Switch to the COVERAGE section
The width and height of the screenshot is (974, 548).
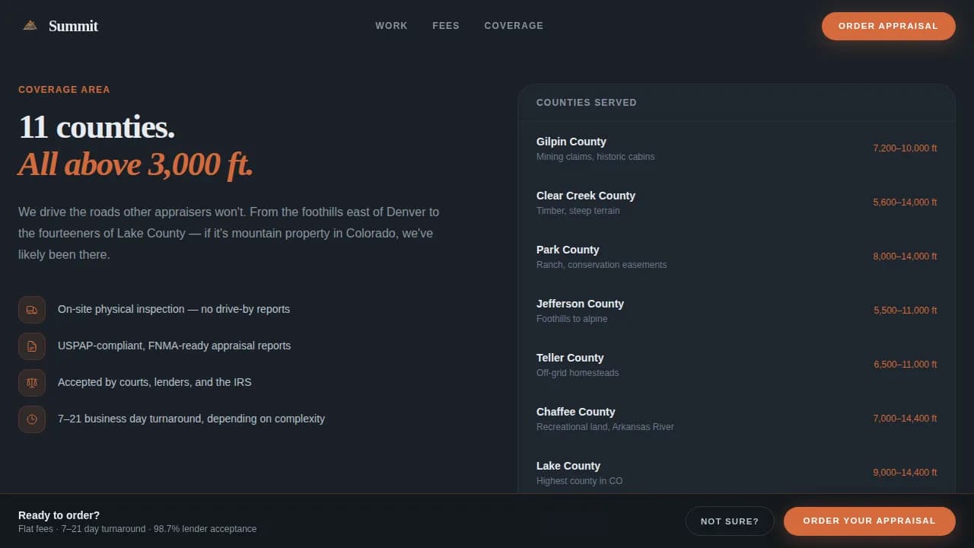point(514,25)
